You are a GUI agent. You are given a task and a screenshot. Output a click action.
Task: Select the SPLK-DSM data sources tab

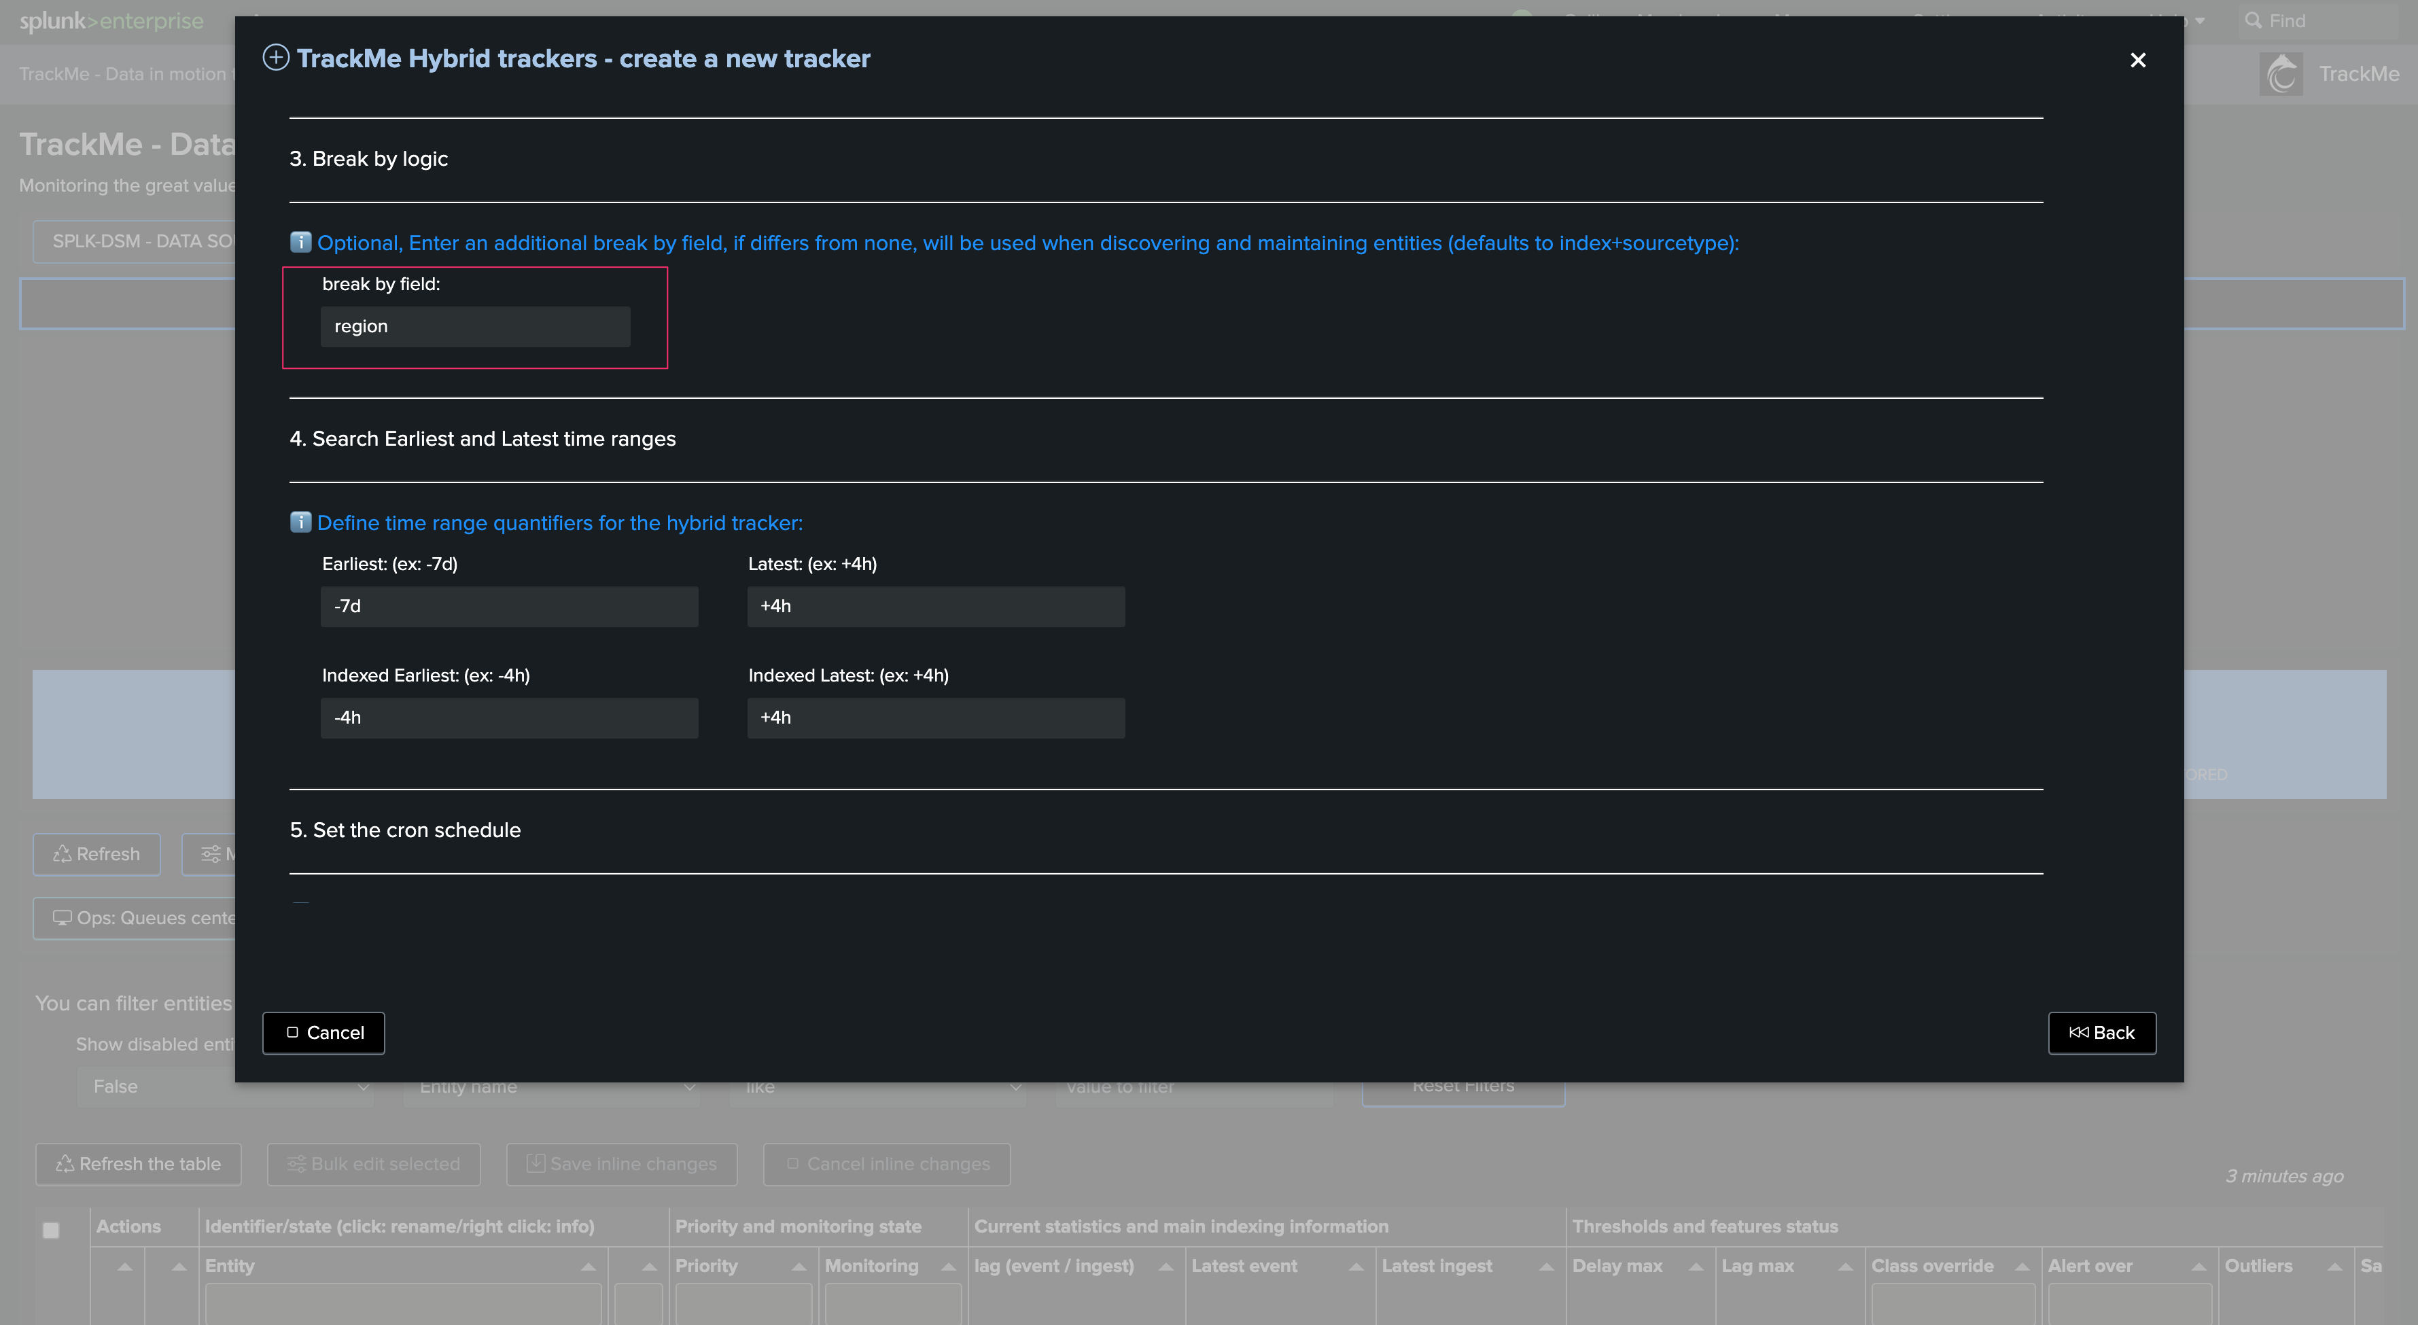pos(136,241)
